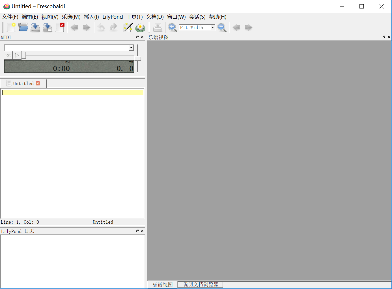The height and width of the screenshot is (289, 392).
Task: Engrave with the LilyPond lotus icon
Action: (140, 27)
